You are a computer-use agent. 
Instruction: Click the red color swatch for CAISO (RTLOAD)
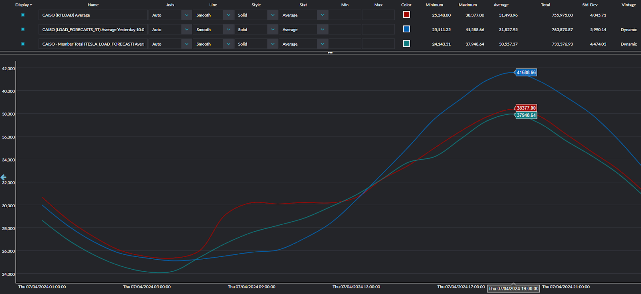[x=406, y=15]
